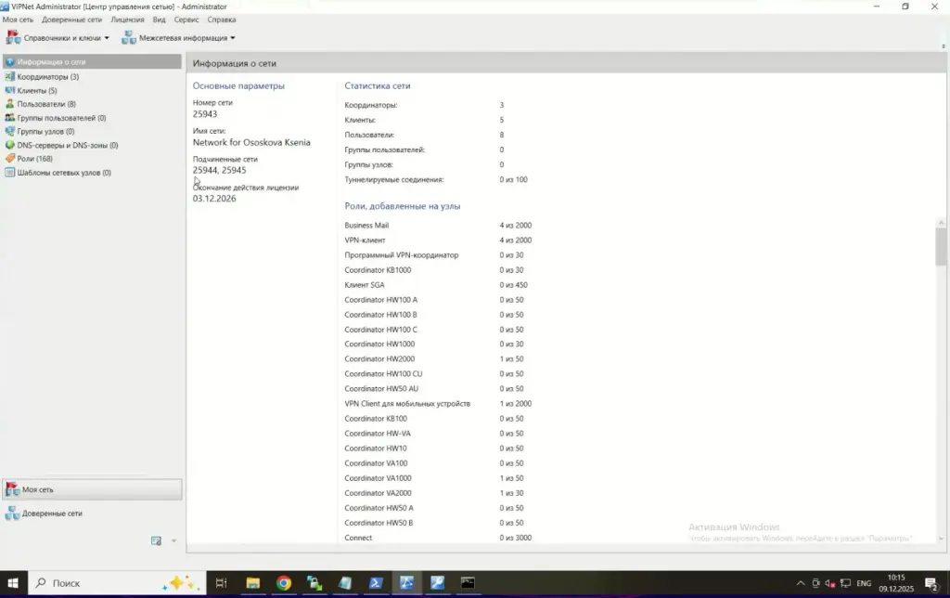This screenshot has width=950, height=598.
Task: Click the Координаторы (3) icon in sidebar
Action: click(9, 76)
